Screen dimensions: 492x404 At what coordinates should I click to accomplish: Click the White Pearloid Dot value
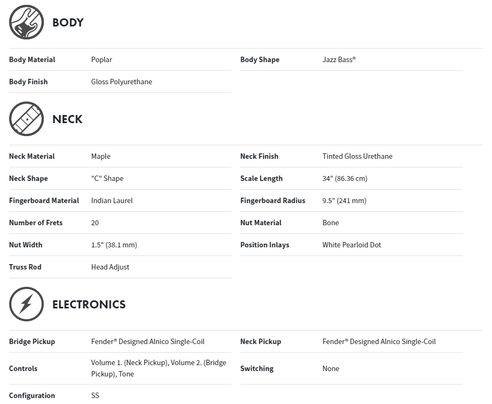(351, 245)
